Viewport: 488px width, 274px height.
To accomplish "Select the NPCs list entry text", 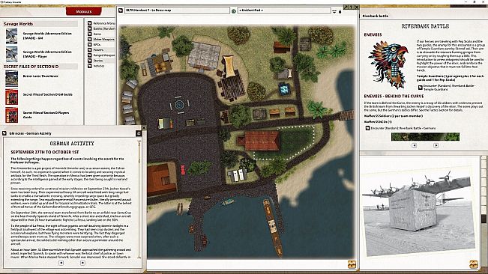I will click(x=97, y=44).
